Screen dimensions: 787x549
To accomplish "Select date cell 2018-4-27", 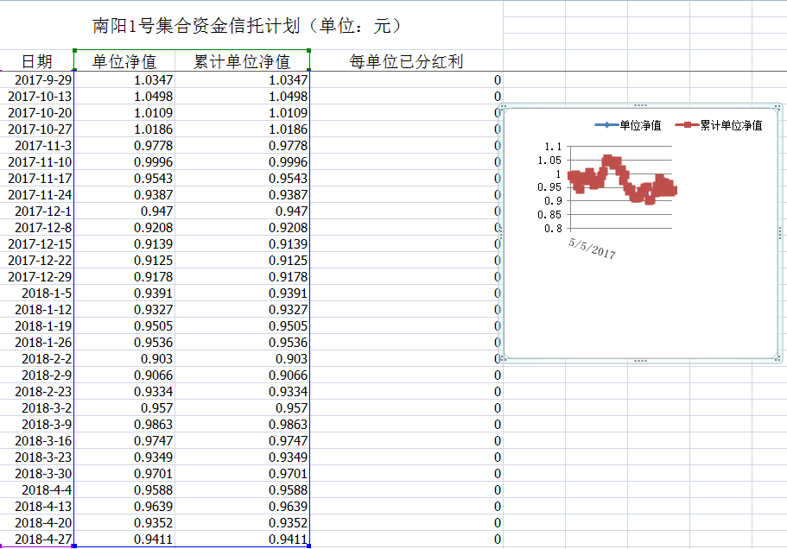I will pos(37,540).
